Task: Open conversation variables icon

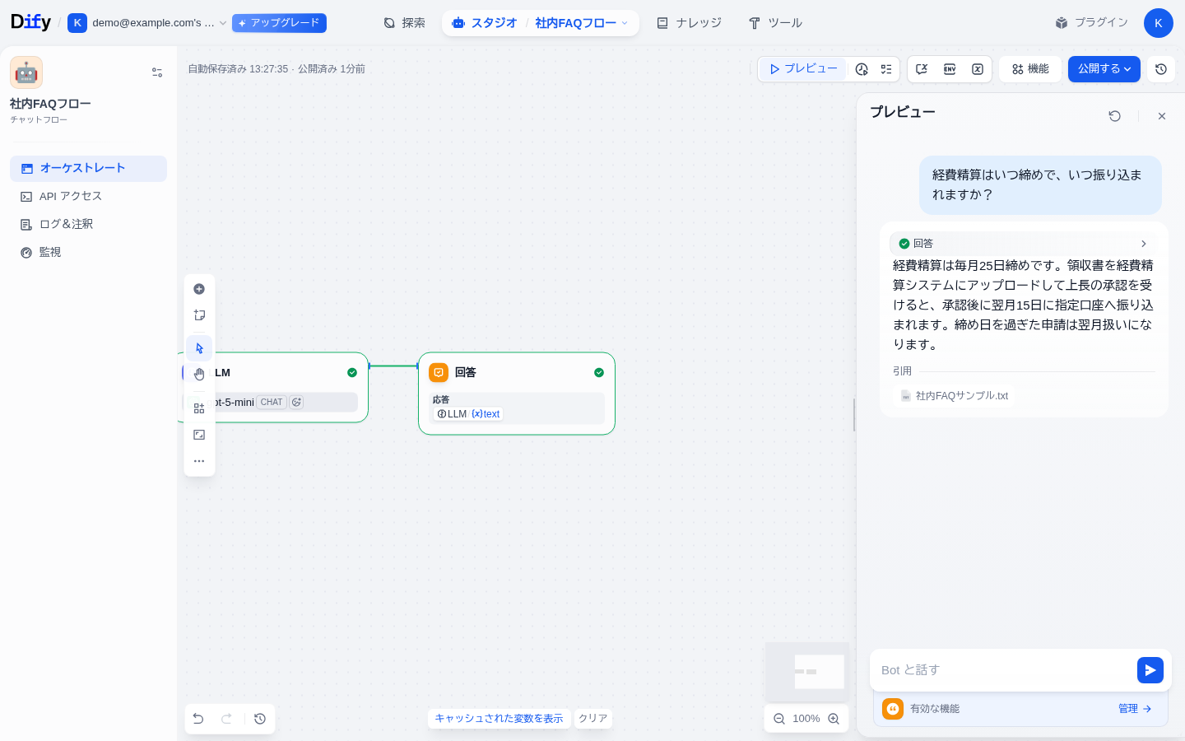Action: click(922, 69)
